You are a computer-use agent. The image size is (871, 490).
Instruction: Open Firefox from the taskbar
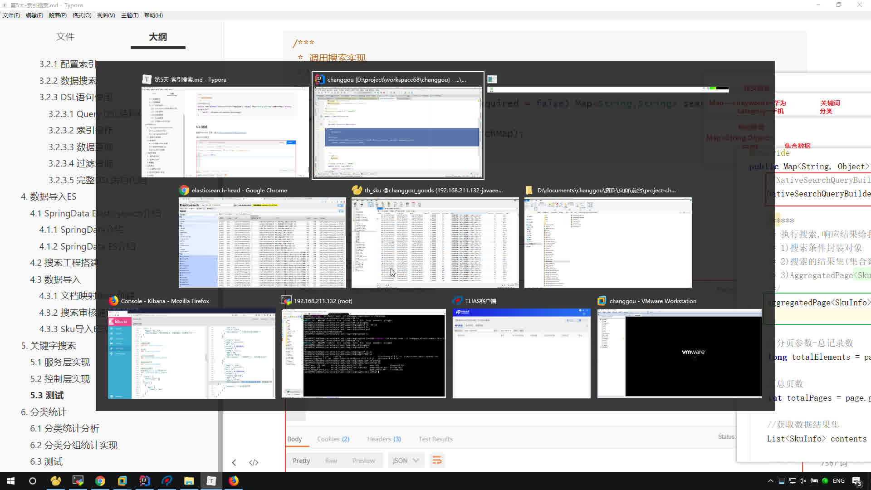click(x=234, y=481)
